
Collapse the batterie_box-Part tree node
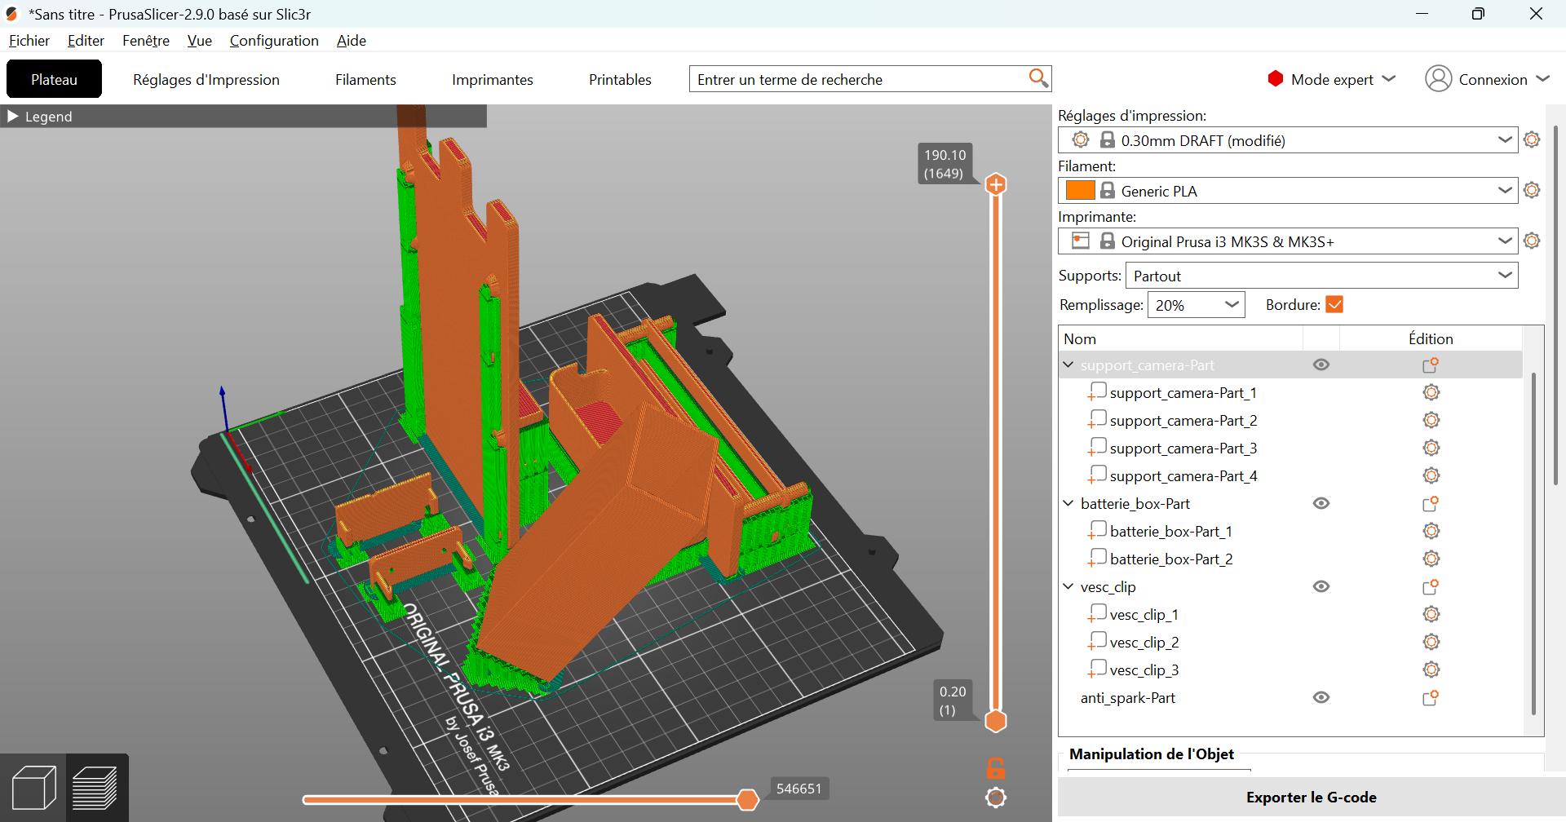coord(1068,504)
